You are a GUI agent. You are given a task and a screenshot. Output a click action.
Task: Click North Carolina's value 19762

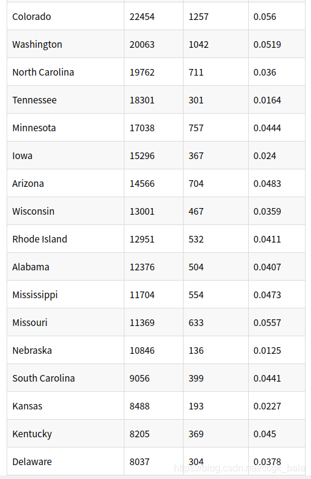(142, 73)
